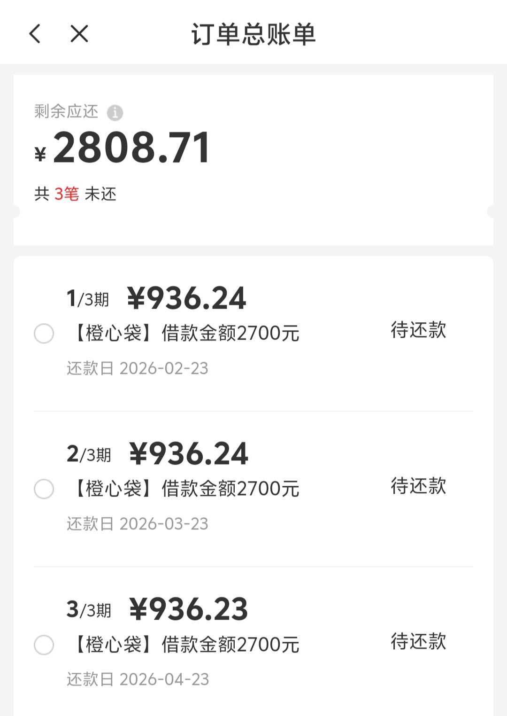Open the info tooltip beside 剩余应还
This screenshot has height=716, width=507.
tap(115, 113)
